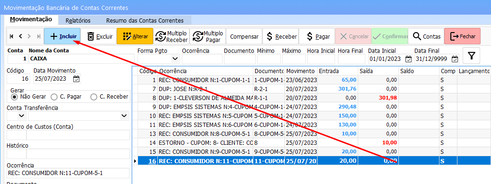Screen dimensions: 491x184
Task: Open Multiplo Pagar
Action: (208, 36)
